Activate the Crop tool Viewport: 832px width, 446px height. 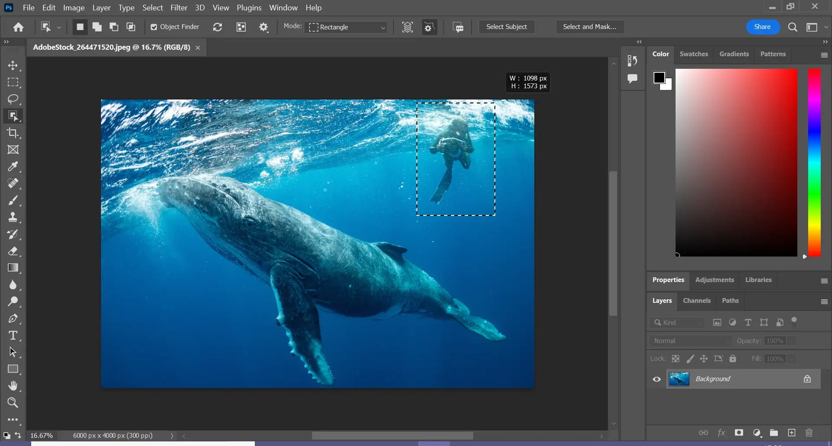coord(13,133)
